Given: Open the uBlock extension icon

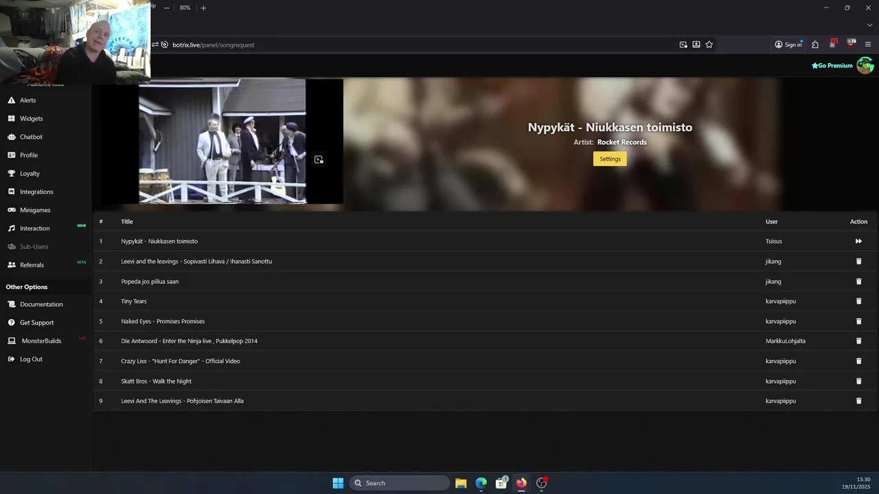Looking at the screenshot, I should [851, 44].
